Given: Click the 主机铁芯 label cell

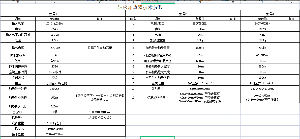Looking at the screenshot, I should pos(18,129).
